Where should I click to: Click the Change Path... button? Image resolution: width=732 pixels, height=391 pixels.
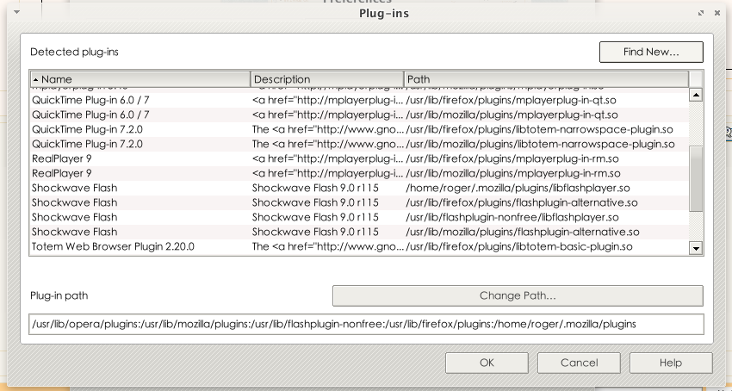click(518, 295)
